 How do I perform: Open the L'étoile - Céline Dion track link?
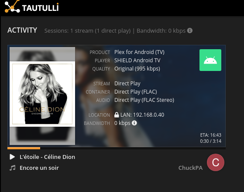click(x=47, y=157)
